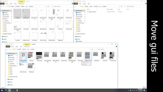Select Quick access in top-left window
The height and width of the screenshot is (92, 163).
[x=6, y=11]
